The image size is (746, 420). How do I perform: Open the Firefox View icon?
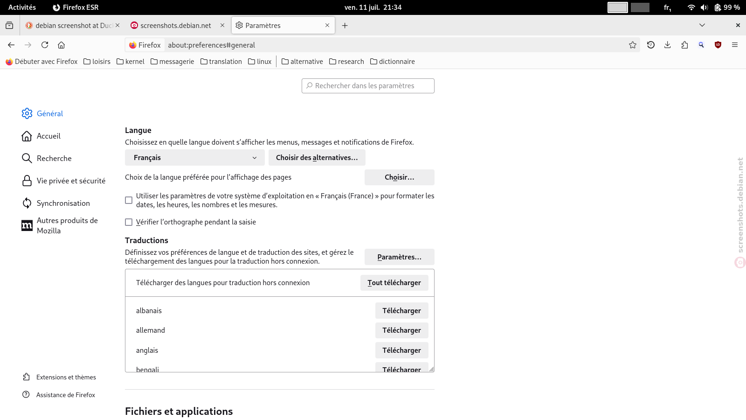tap(9, 26)
